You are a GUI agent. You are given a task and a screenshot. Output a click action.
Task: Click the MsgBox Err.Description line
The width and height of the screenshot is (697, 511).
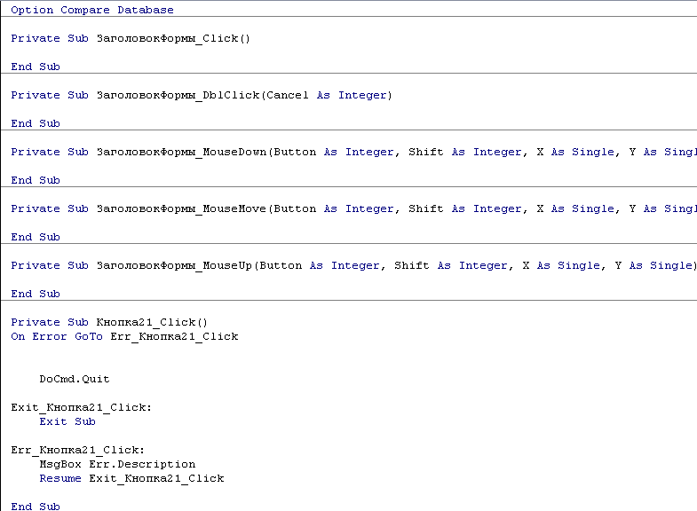[x=117, y=465]
